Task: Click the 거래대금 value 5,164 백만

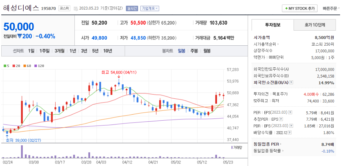Action: (x=224, y=38)
